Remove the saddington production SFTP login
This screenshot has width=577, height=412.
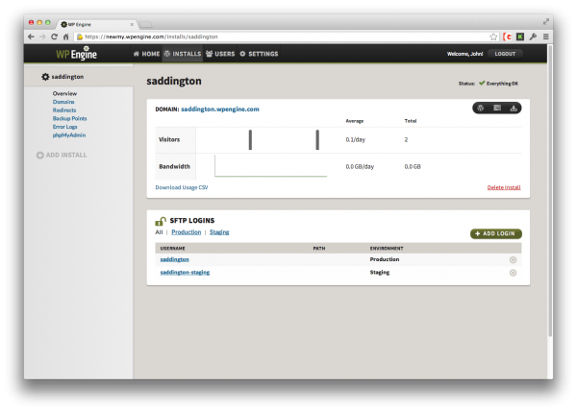coord(513,259)
